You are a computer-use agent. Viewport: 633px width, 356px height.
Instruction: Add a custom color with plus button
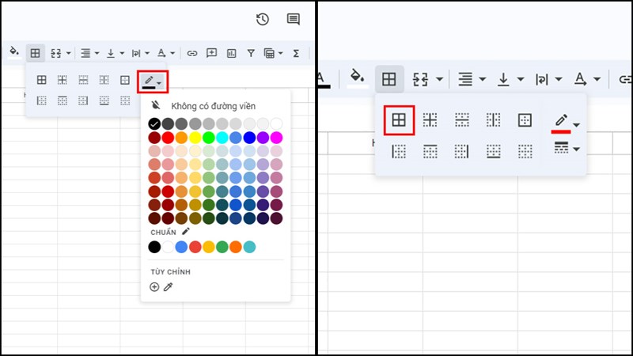tap(154, 286)
